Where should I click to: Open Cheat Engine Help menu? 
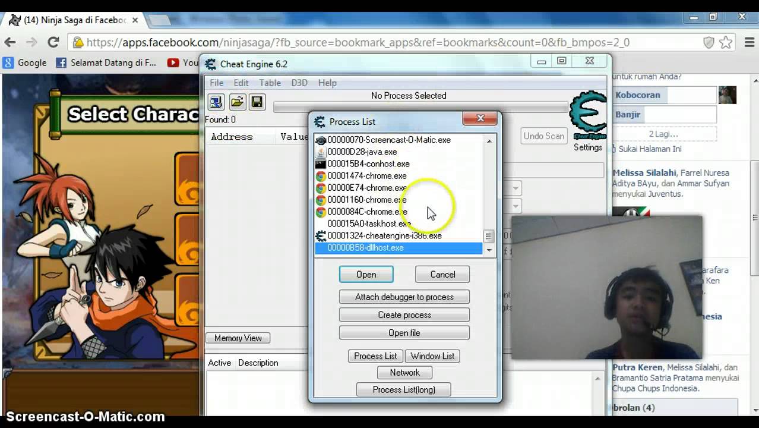(x=327, y=83)
